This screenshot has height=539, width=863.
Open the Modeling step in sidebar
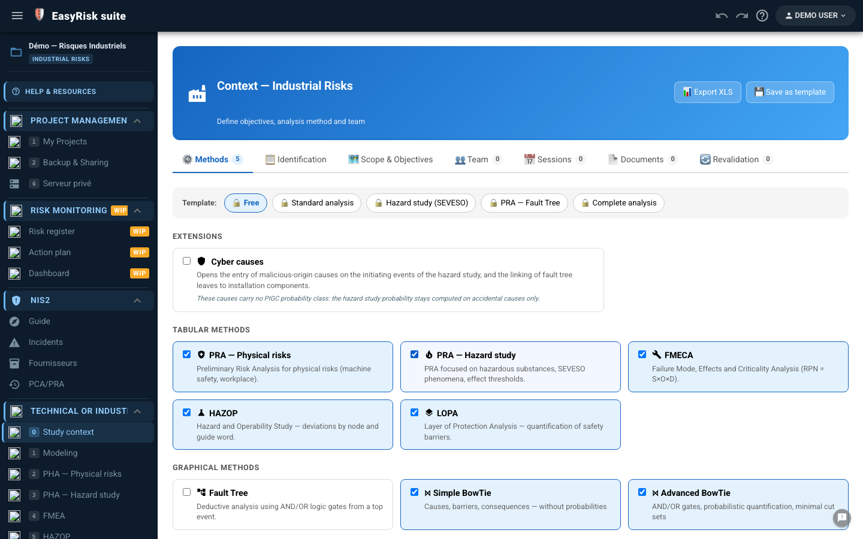(79, 453)
